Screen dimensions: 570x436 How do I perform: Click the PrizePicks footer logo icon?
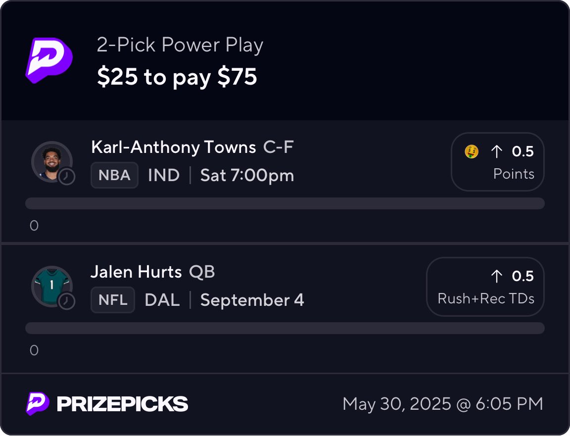tap(37, 404)
